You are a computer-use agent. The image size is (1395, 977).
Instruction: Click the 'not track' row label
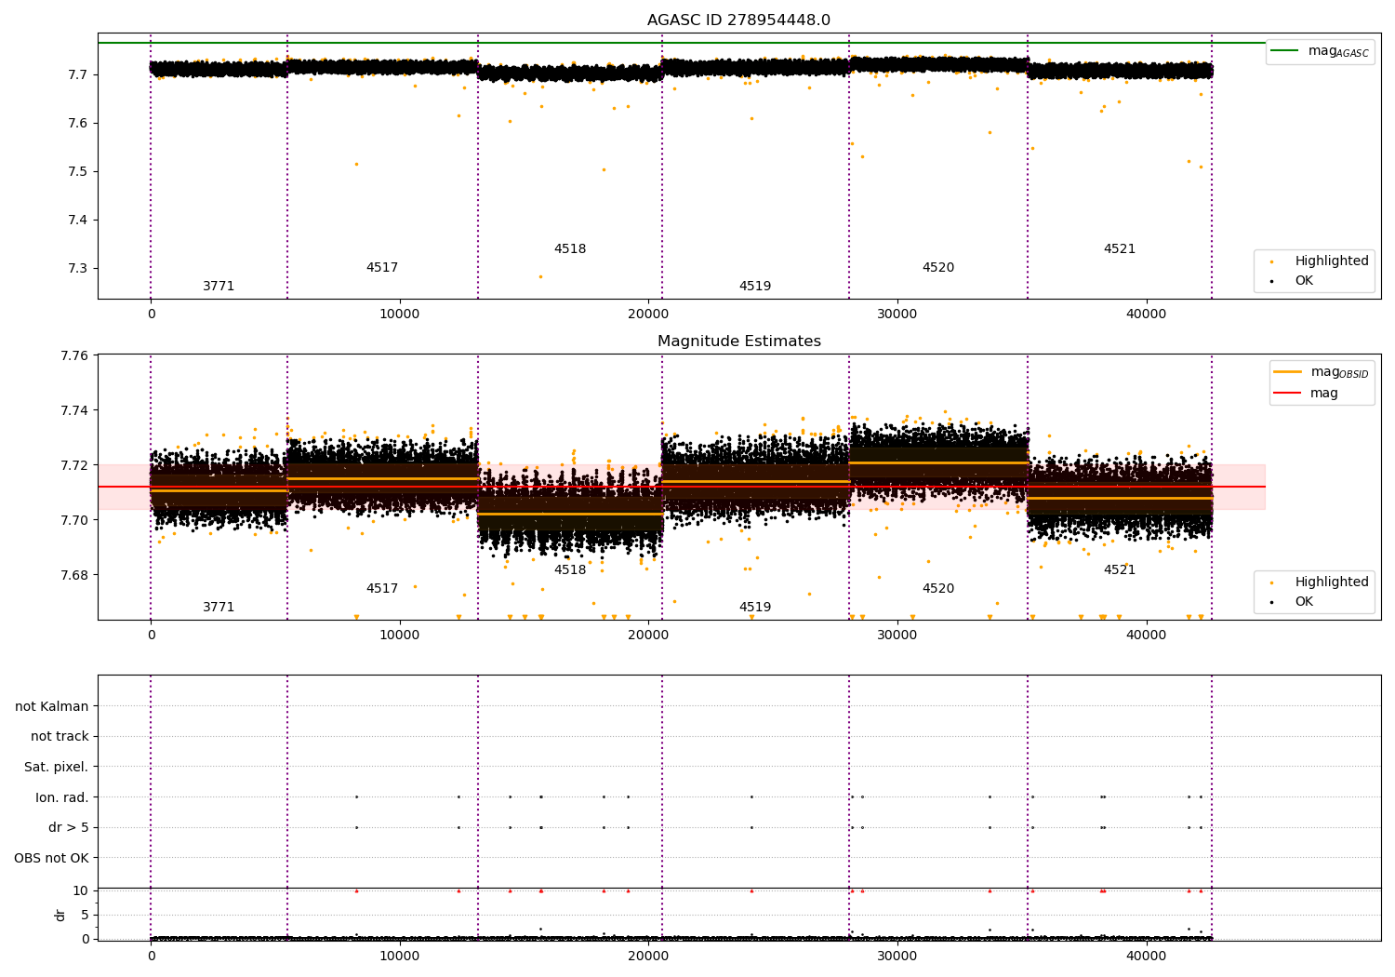pyautogui.click(x=60, y=736)
